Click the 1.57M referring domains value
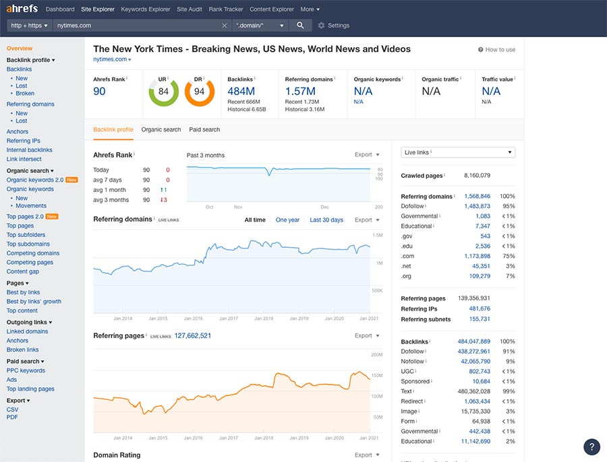Screen dimensions: 607x462 point(300,91)
